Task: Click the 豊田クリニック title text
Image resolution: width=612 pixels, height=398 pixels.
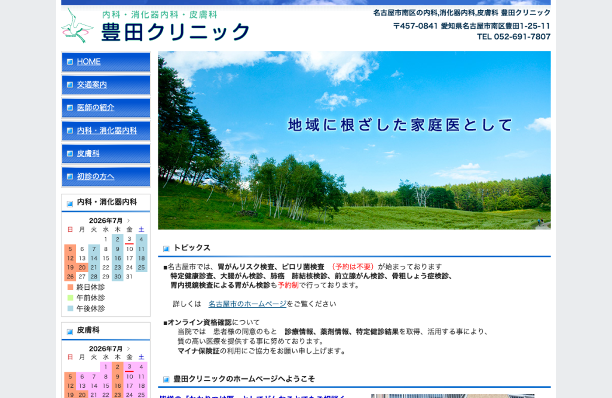Action: click(x=175, y=32)
